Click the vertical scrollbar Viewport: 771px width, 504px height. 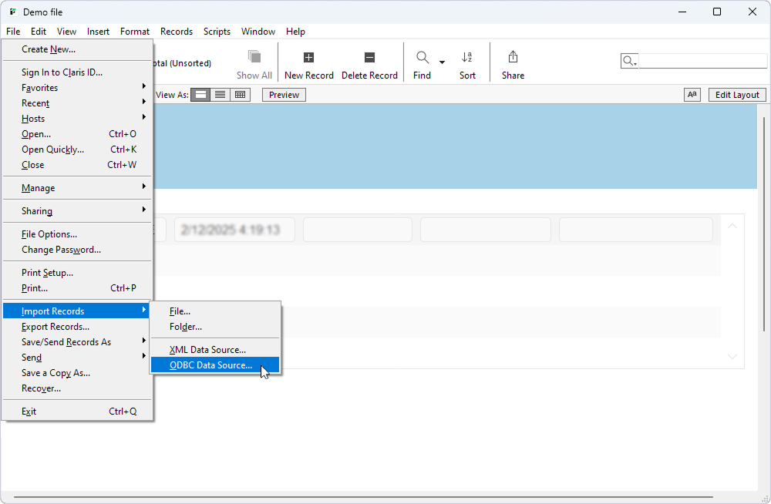763,223
